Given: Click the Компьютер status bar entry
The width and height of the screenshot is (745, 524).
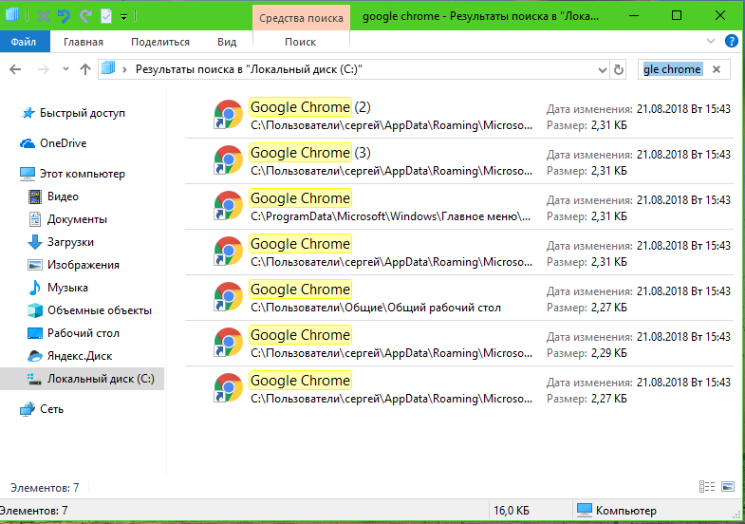Looking at the screenshot, I should pyautogui.click(x=616, y=511).
